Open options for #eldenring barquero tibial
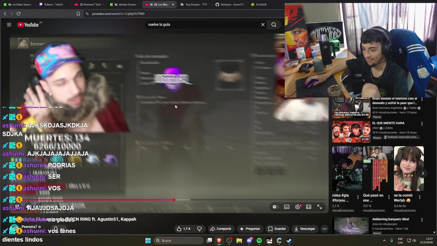The image size is (437, 246). pyautogui.click(x=422, y=220)
